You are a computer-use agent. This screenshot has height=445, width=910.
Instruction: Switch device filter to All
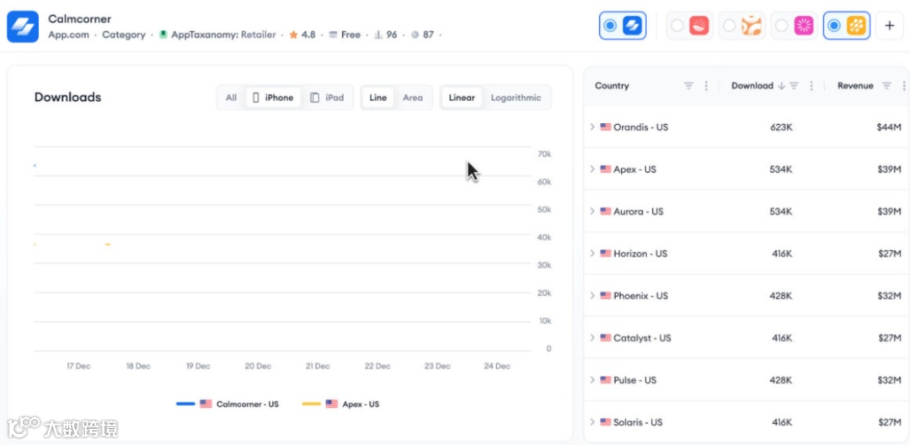click(231, 98)
